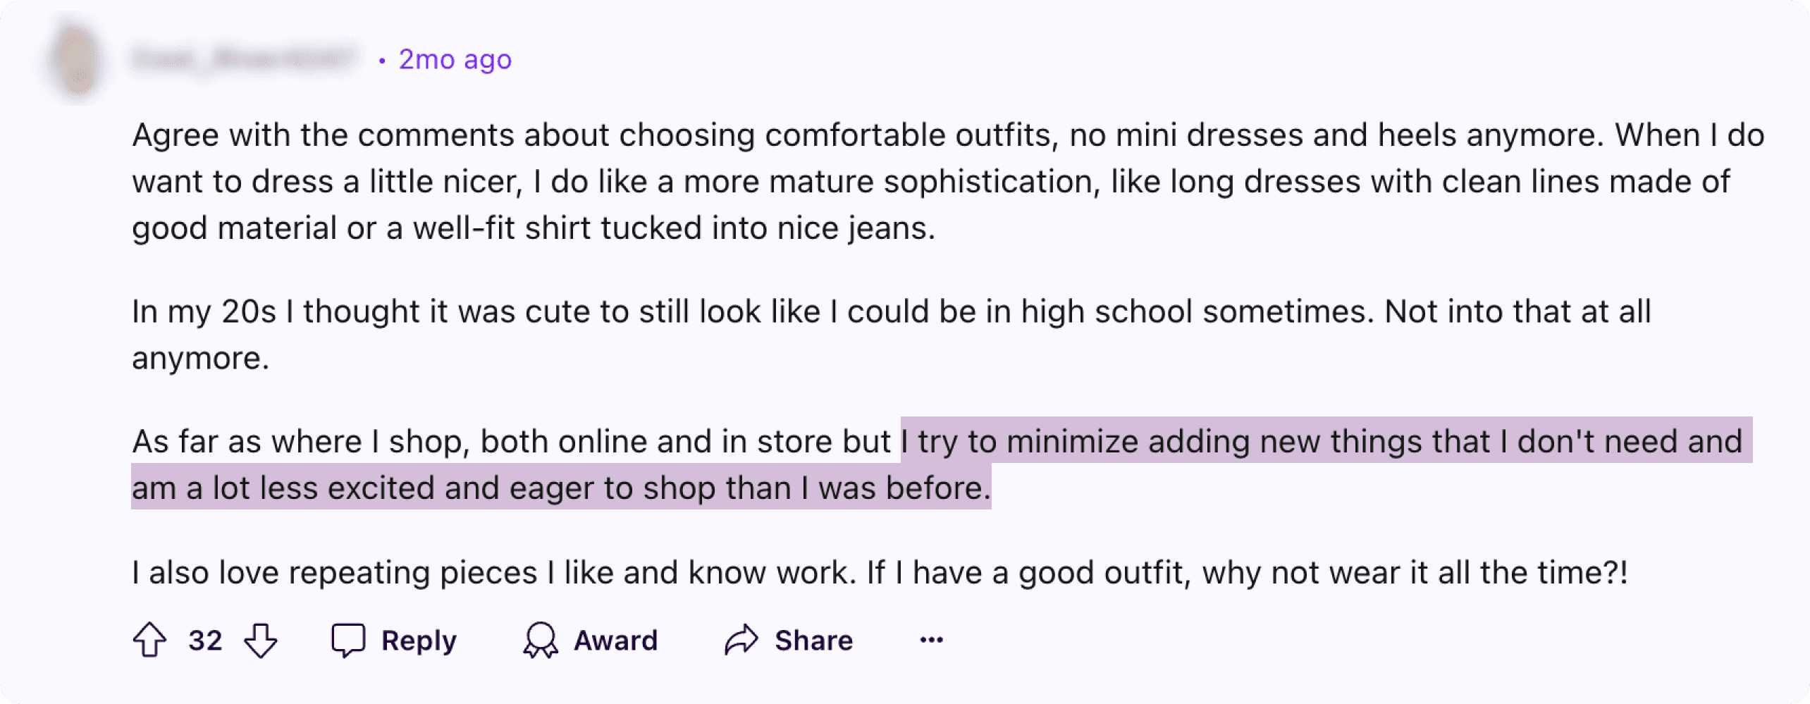The width and height of the screenshot is (1810, 704).
Task: Open the three-dot more options menu
Action: (x=931, y=640)
